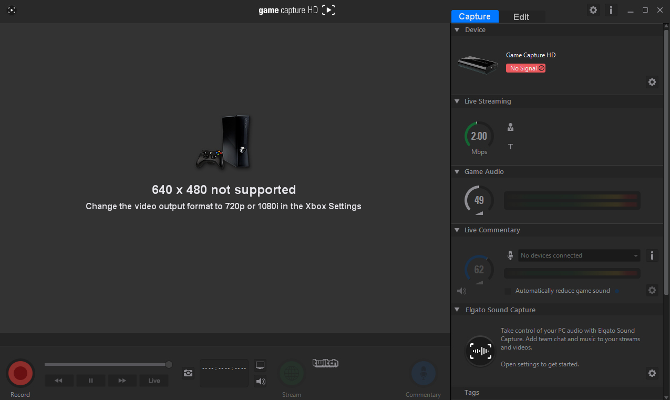Click the rewind playback button
The image size is (670, 400).
(x=59, y=381)
